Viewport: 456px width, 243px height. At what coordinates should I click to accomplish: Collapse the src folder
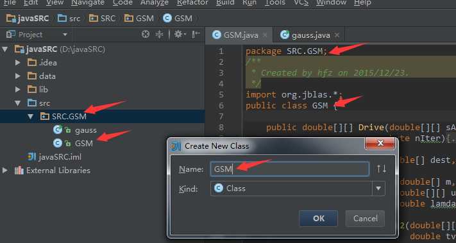tap(17, 103)
